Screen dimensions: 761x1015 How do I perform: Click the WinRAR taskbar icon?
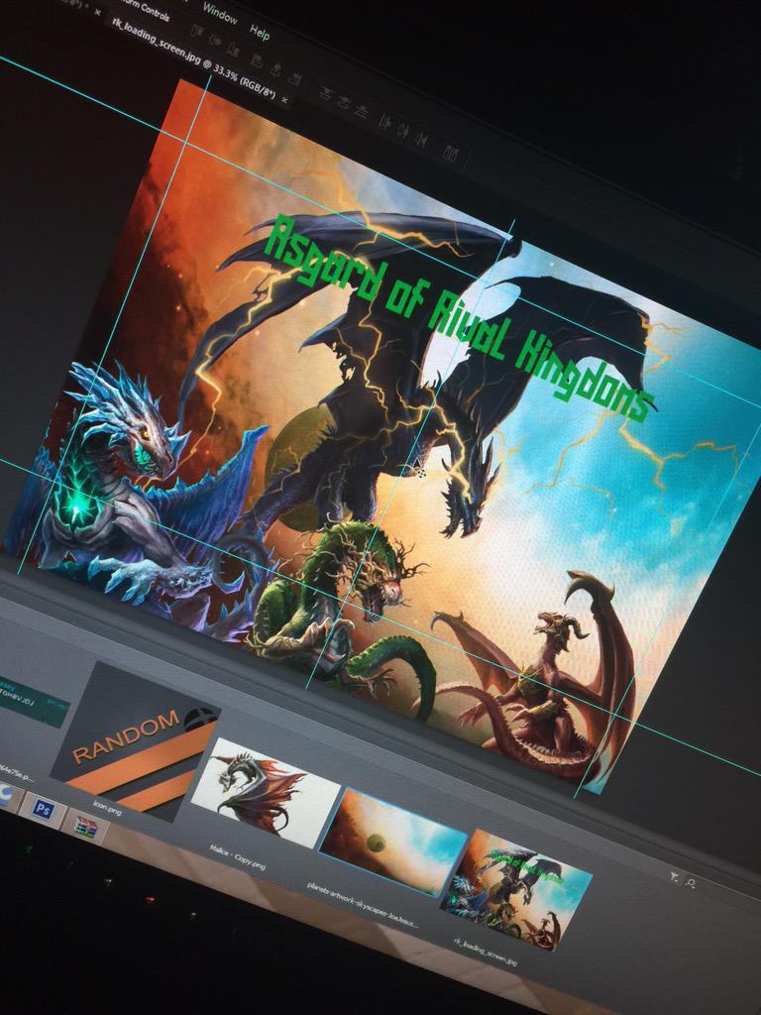tap(86, 828)
